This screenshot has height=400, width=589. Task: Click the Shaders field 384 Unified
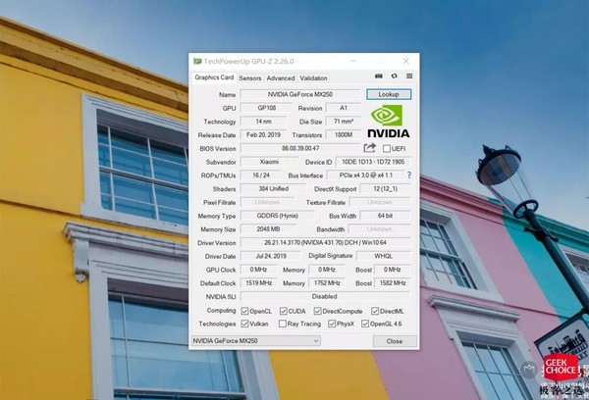pyautogui.click(x=274, y=189)
